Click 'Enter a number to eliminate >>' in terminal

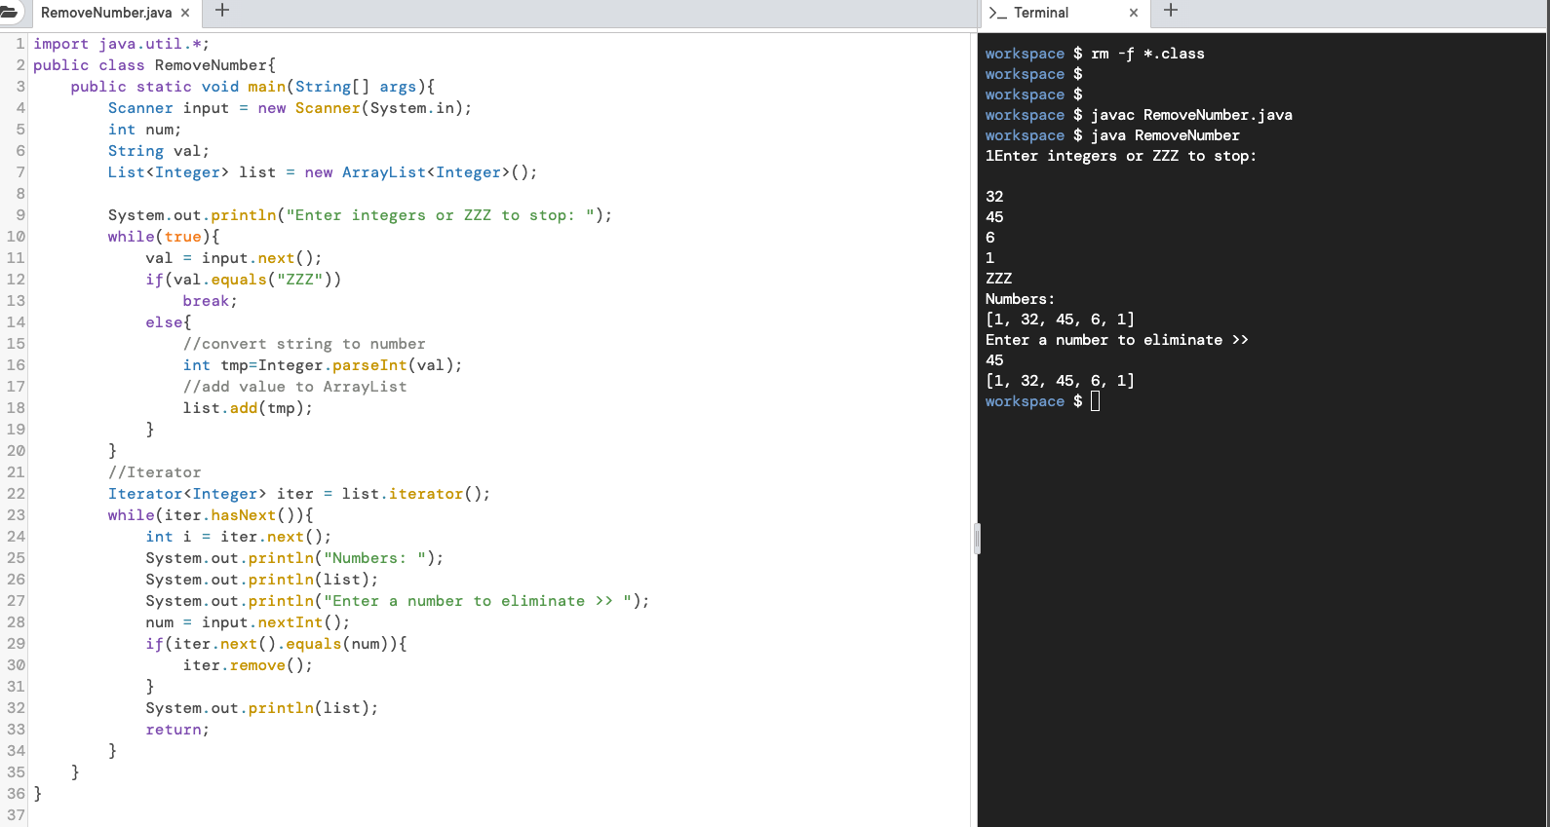(1117, 340)
